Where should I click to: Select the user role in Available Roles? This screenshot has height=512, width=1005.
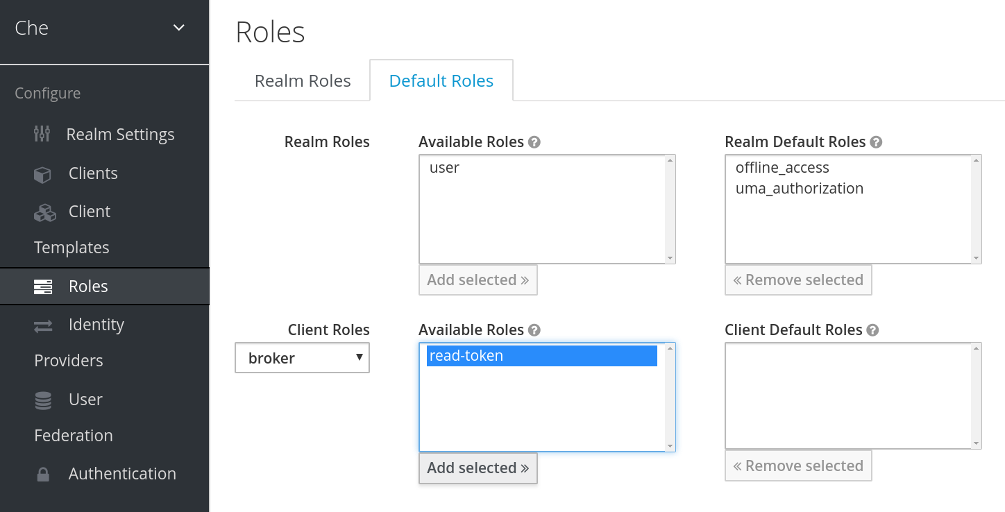444,167
